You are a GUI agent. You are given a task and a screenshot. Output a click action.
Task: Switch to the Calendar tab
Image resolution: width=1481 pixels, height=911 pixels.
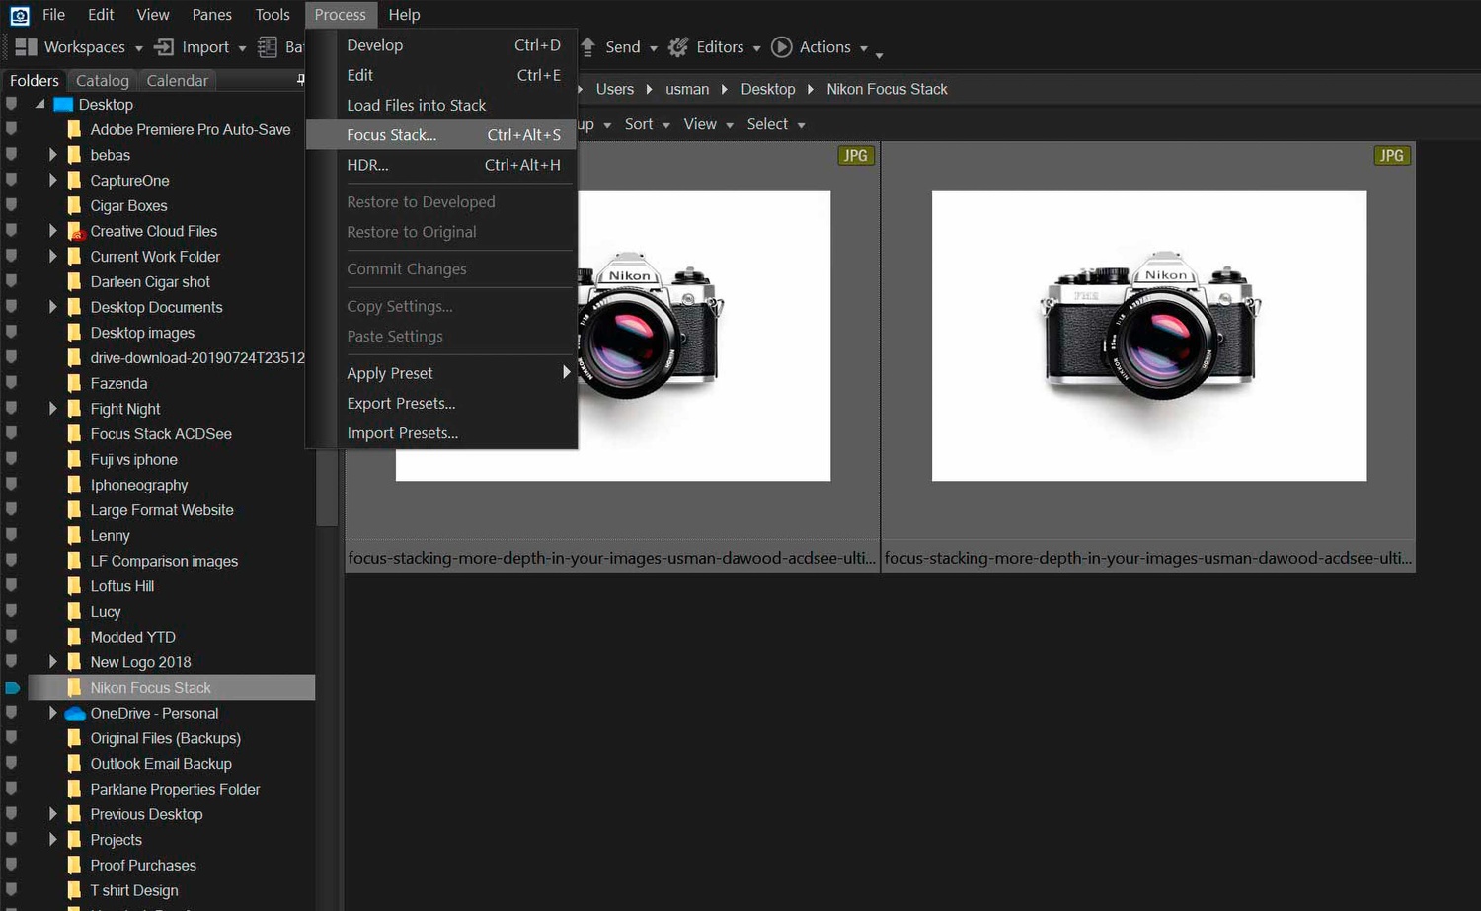pyautogui.click(x=178, y=81)
